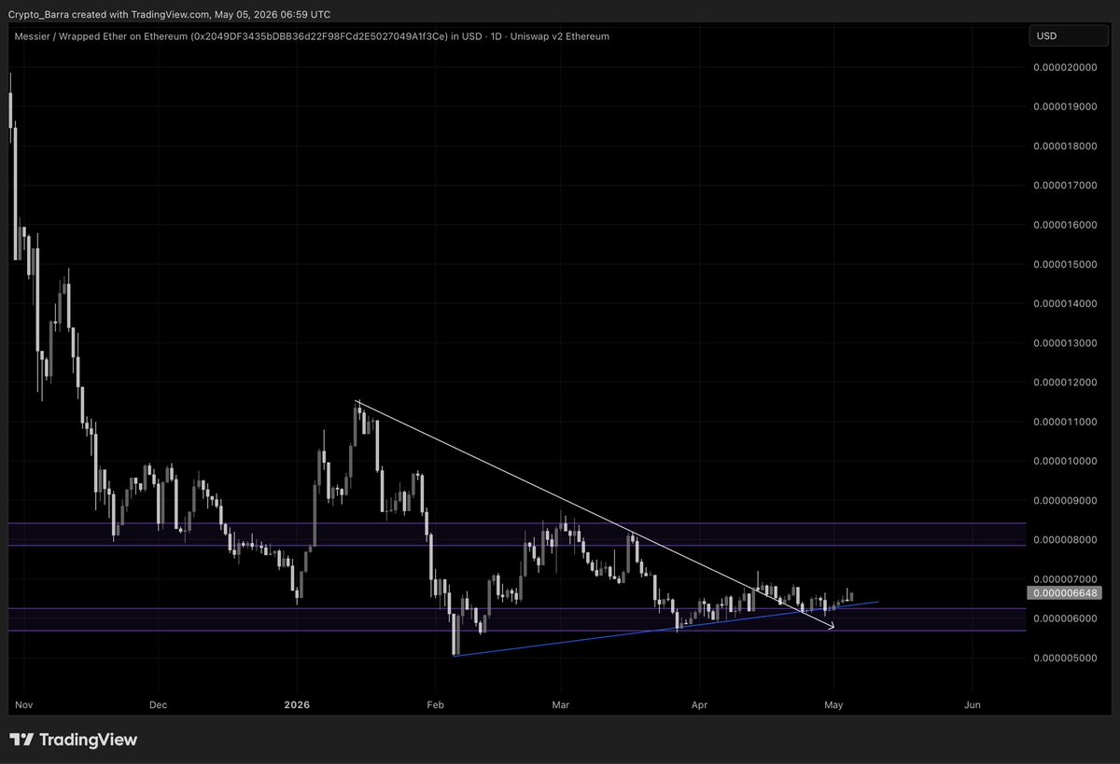The image size is (1120, 764).
Task: Click price axis label 0.000017000
Action: (x=1067, y=186)
